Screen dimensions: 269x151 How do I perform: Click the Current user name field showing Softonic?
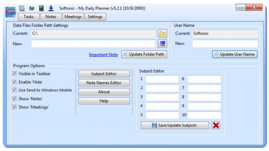225,33
